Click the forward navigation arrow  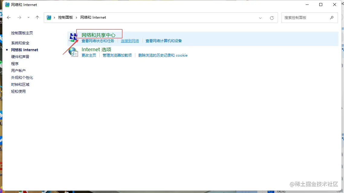click(x=19, y=17)
